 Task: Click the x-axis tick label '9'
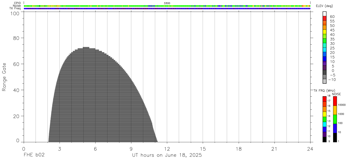[x=131, y=149]
